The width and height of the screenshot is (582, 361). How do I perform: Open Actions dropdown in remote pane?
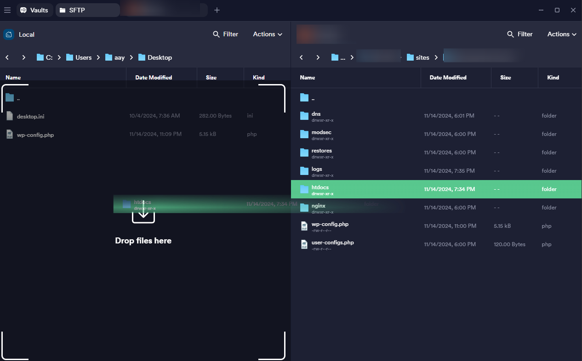[x=562, y=34]
